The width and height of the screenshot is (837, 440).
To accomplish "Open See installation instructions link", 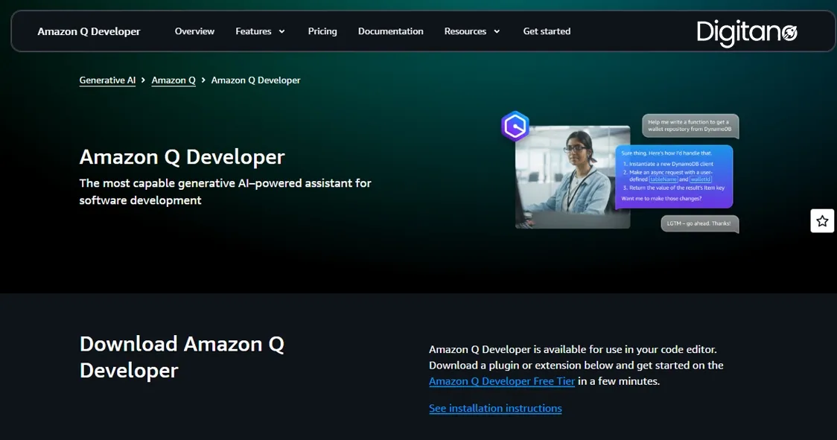I will tap(495, 409).
